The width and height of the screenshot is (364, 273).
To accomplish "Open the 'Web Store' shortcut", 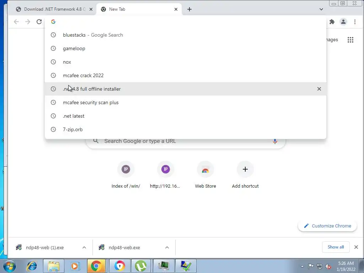I will [x=205, y=175].
